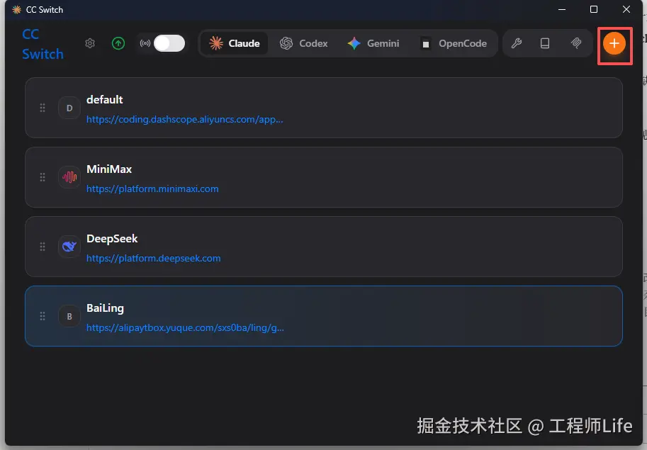647x450 pixels.
Task: Add a new provider with plus button
Action: pos(614,43)
